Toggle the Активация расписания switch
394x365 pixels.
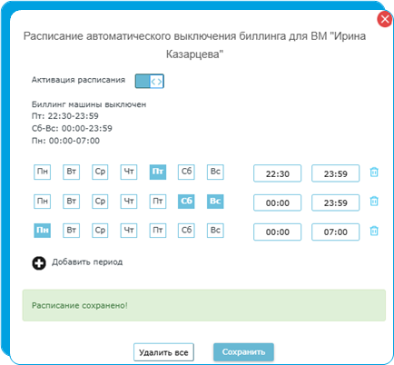(x=150, y=81)
